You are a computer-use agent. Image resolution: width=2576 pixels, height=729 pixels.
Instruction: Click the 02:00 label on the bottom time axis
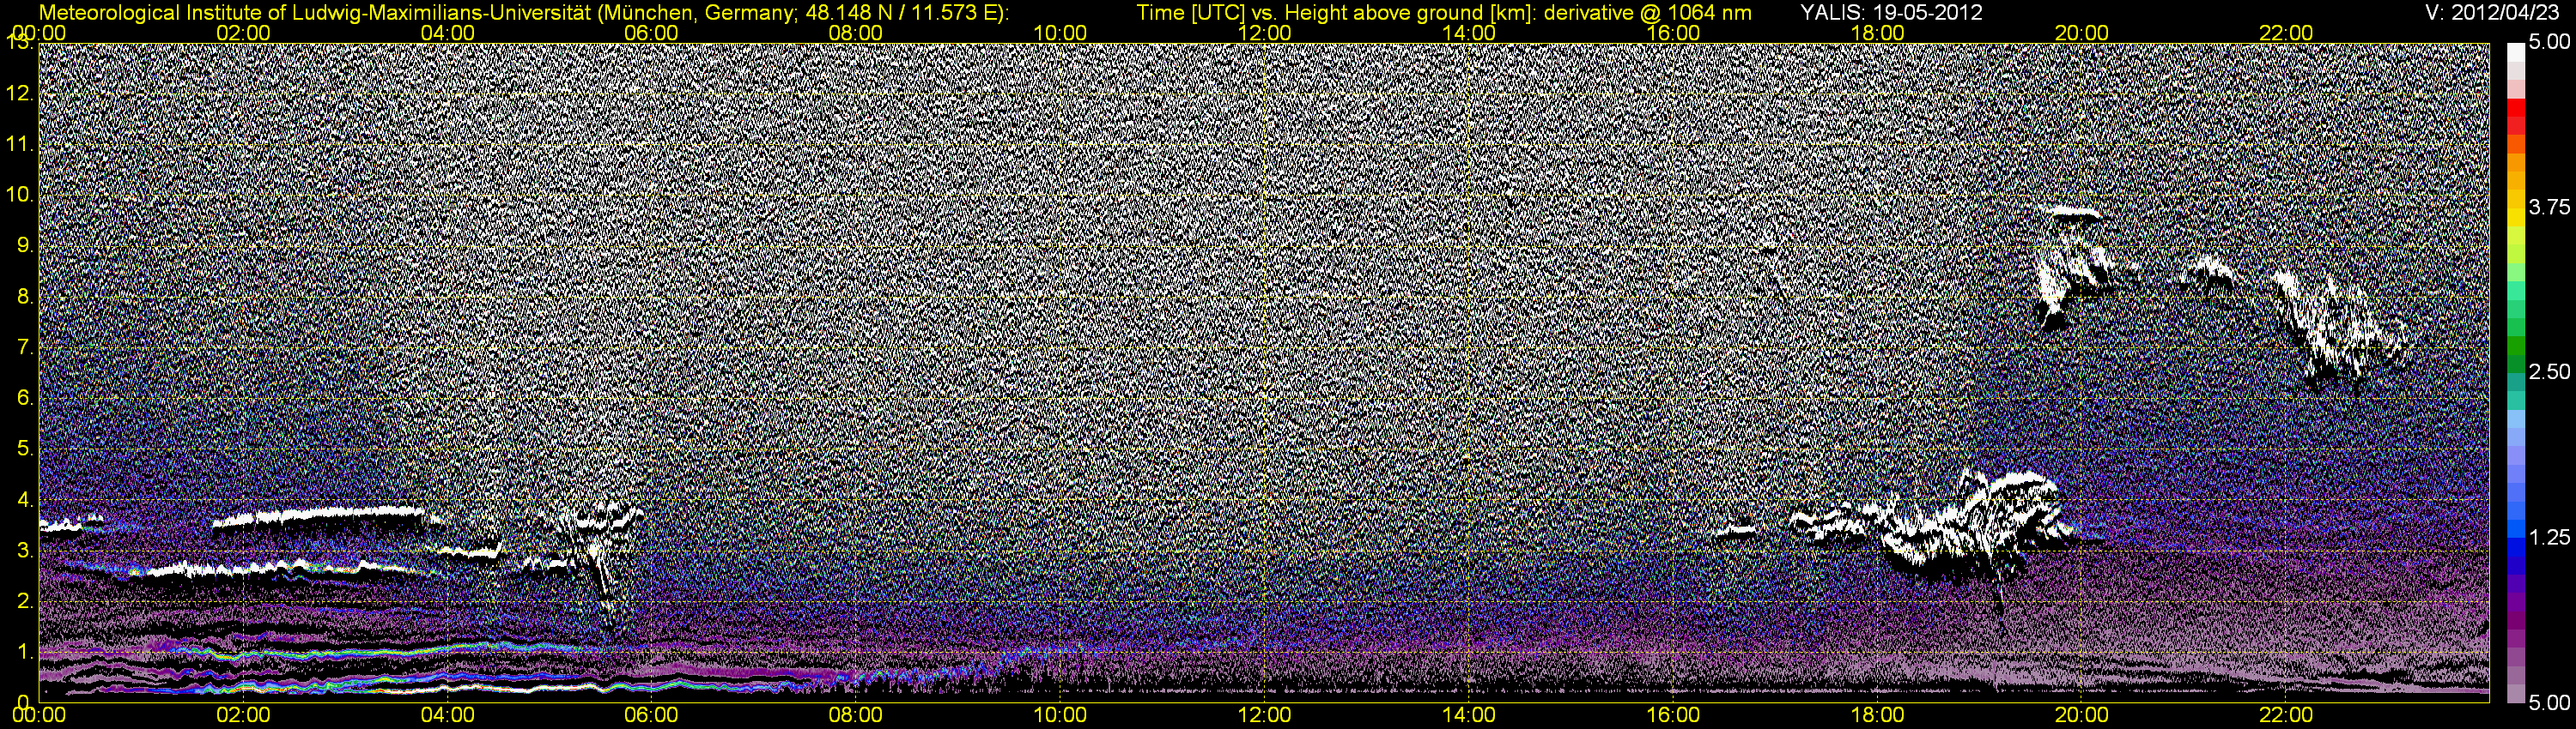[243, 715]
